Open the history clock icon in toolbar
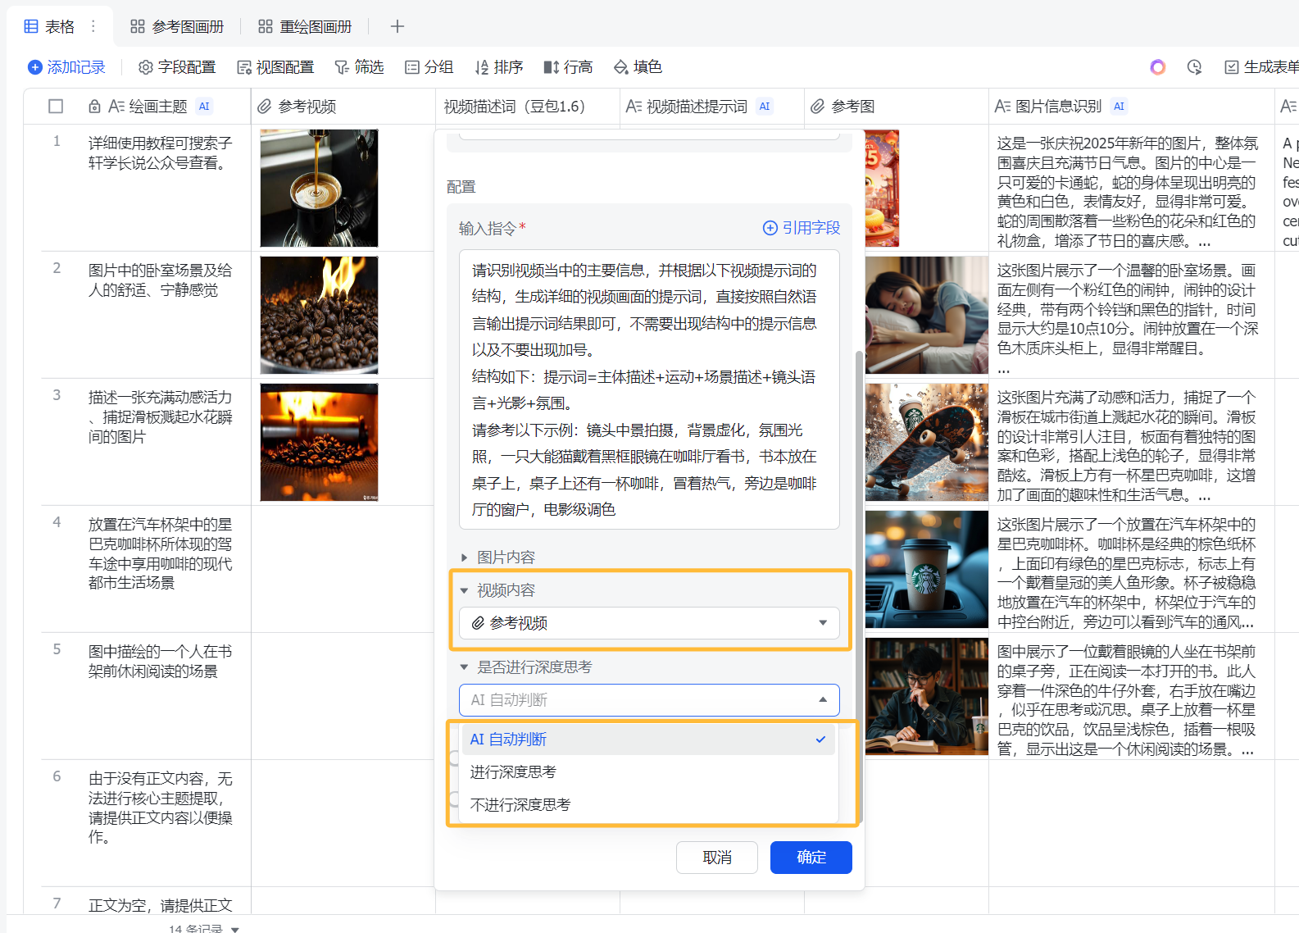The width and height of the screenshot is (1299, 933). tap(1194, 67)
